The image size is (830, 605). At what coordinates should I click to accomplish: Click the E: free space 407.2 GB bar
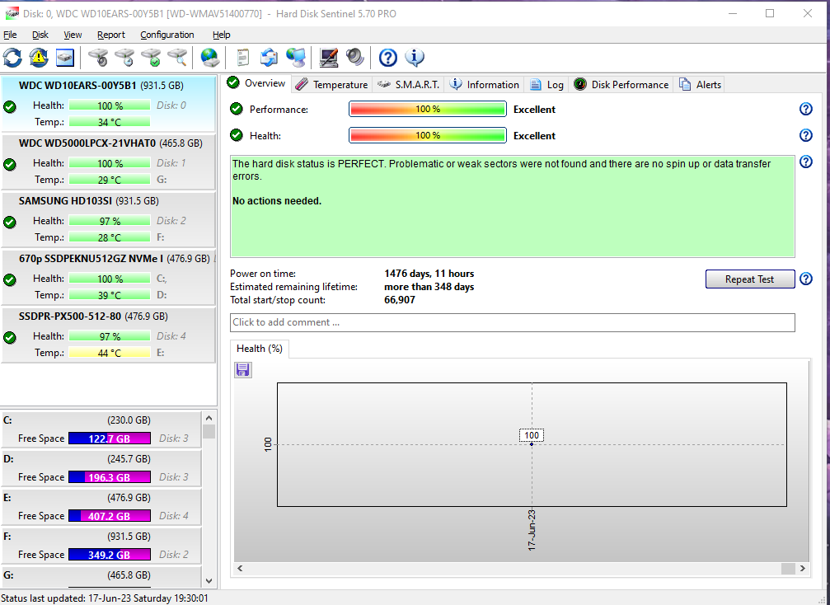(109, 515)
